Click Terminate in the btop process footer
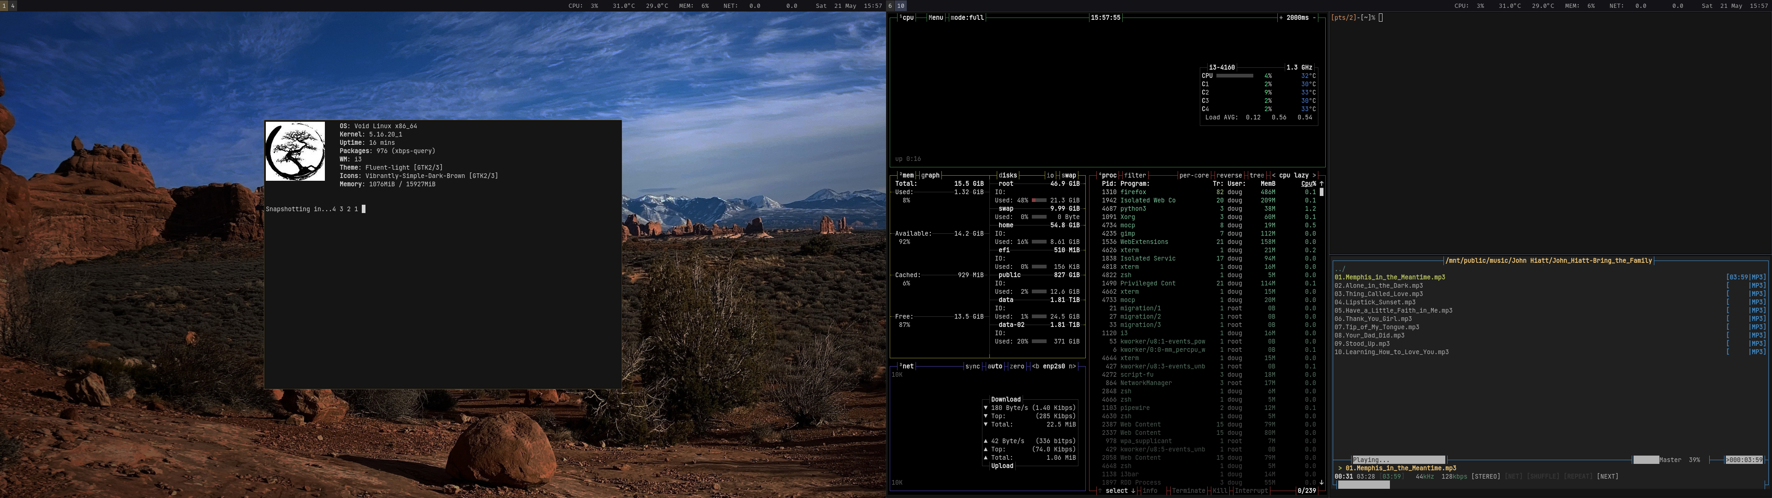1772x498 pixels. point(1188,491)
